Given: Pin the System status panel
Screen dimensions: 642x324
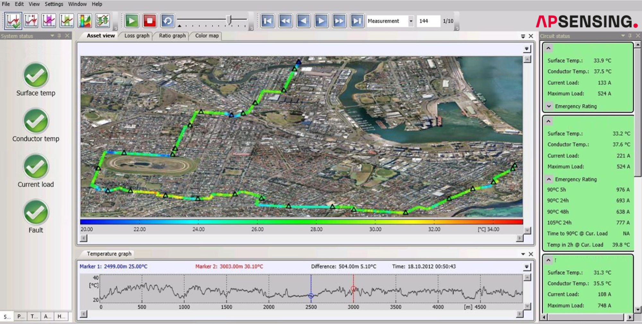Looking at the screenshot, I should coord(59,36).
